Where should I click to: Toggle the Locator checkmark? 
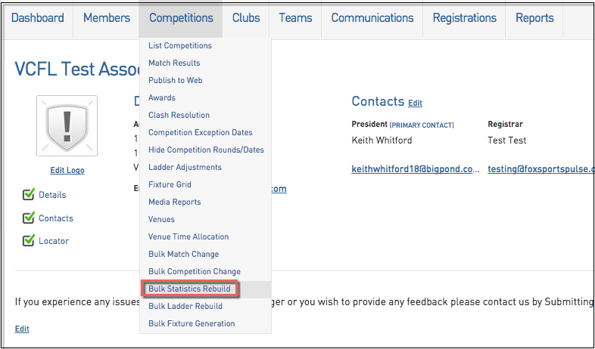pyautogui.click(x=29, y=241)
